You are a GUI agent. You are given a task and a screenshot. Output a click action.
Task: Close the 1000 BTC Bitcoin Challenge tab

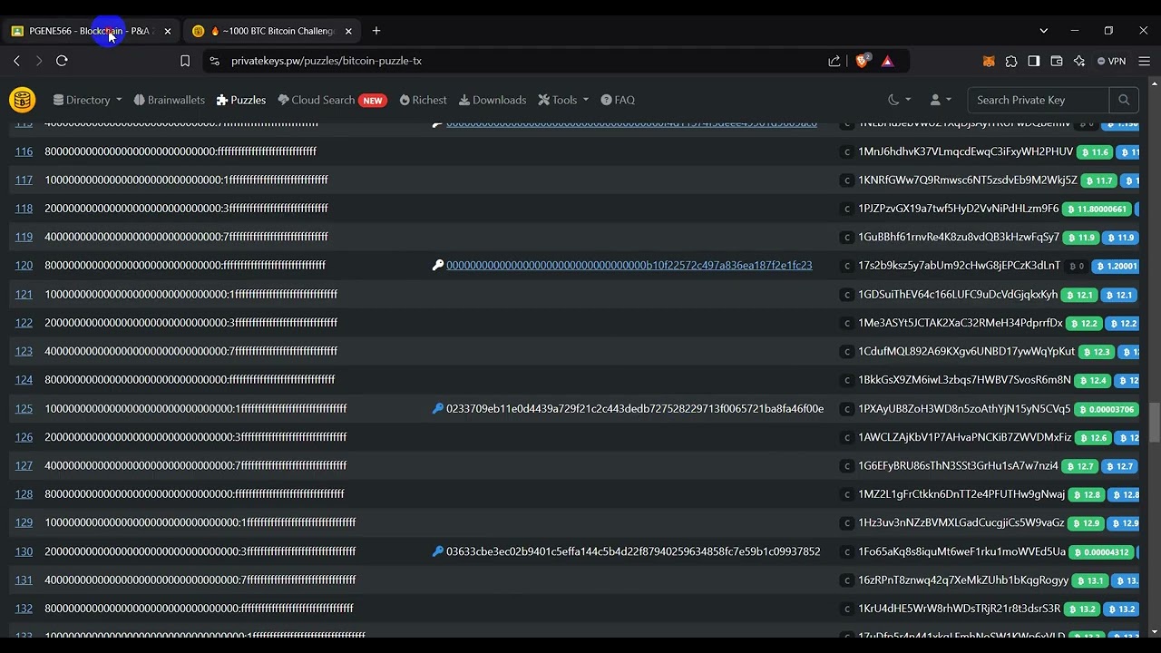(348, 31)
